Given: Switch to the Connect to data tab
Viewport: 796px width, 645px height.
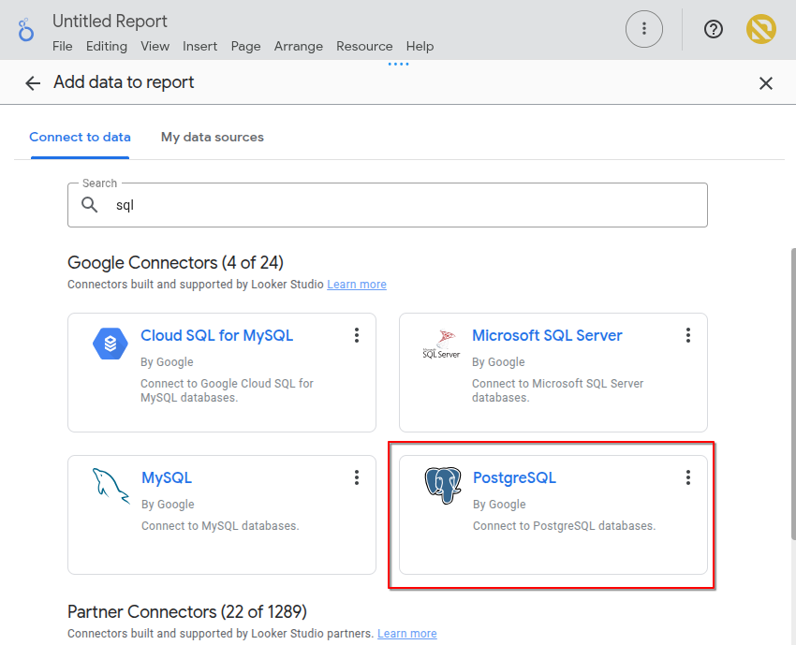Looking at the screenshot, I should tap(80, 137).
